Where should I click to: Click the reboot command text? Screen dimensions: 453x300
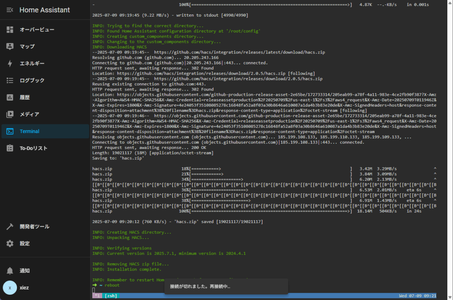(x=112, y=285)
